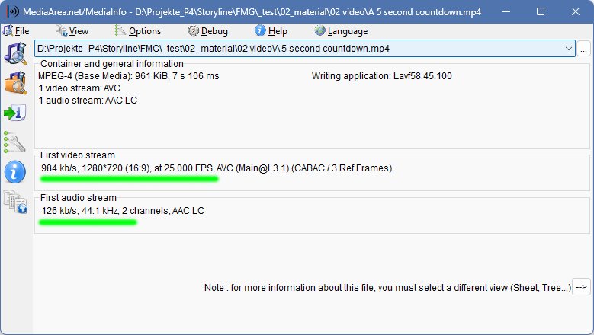Image resolution: width=594 pixels, height=335 pixels.
Task: Click '1 audio stream: AAC LC' text
Action: (88, 100)
